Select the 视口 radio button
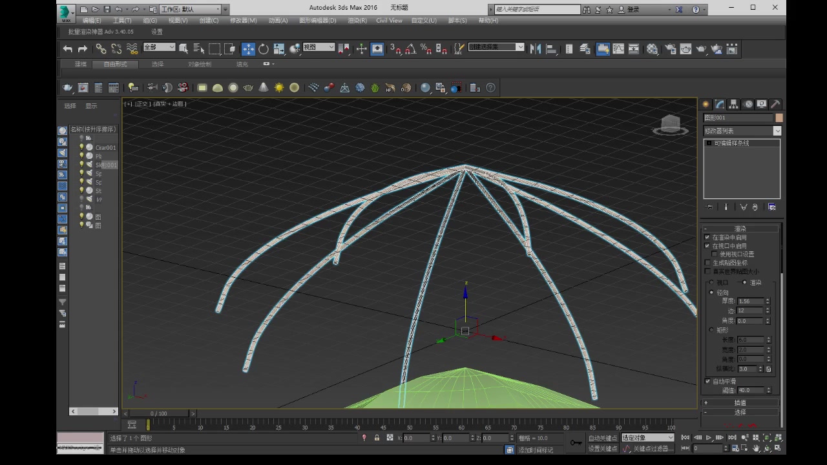This screenshot has width=827, height=465. tap(712, 282)
